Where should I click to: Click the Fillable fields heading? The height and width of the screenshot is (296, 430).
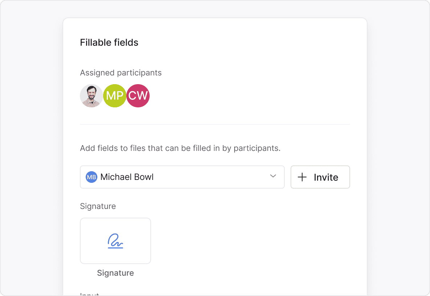coord(109,42)
